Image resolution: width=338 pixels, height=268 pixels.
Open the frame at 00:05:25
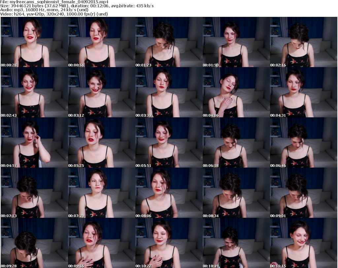[102, 143]
